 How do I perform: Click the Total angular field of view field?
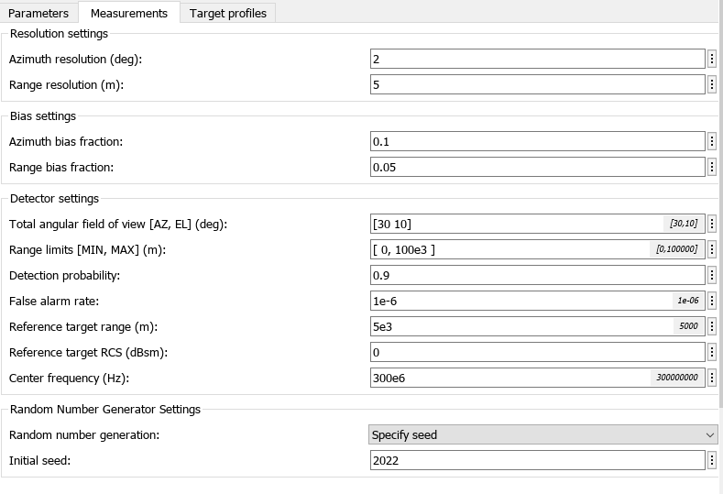click(513, 225)
